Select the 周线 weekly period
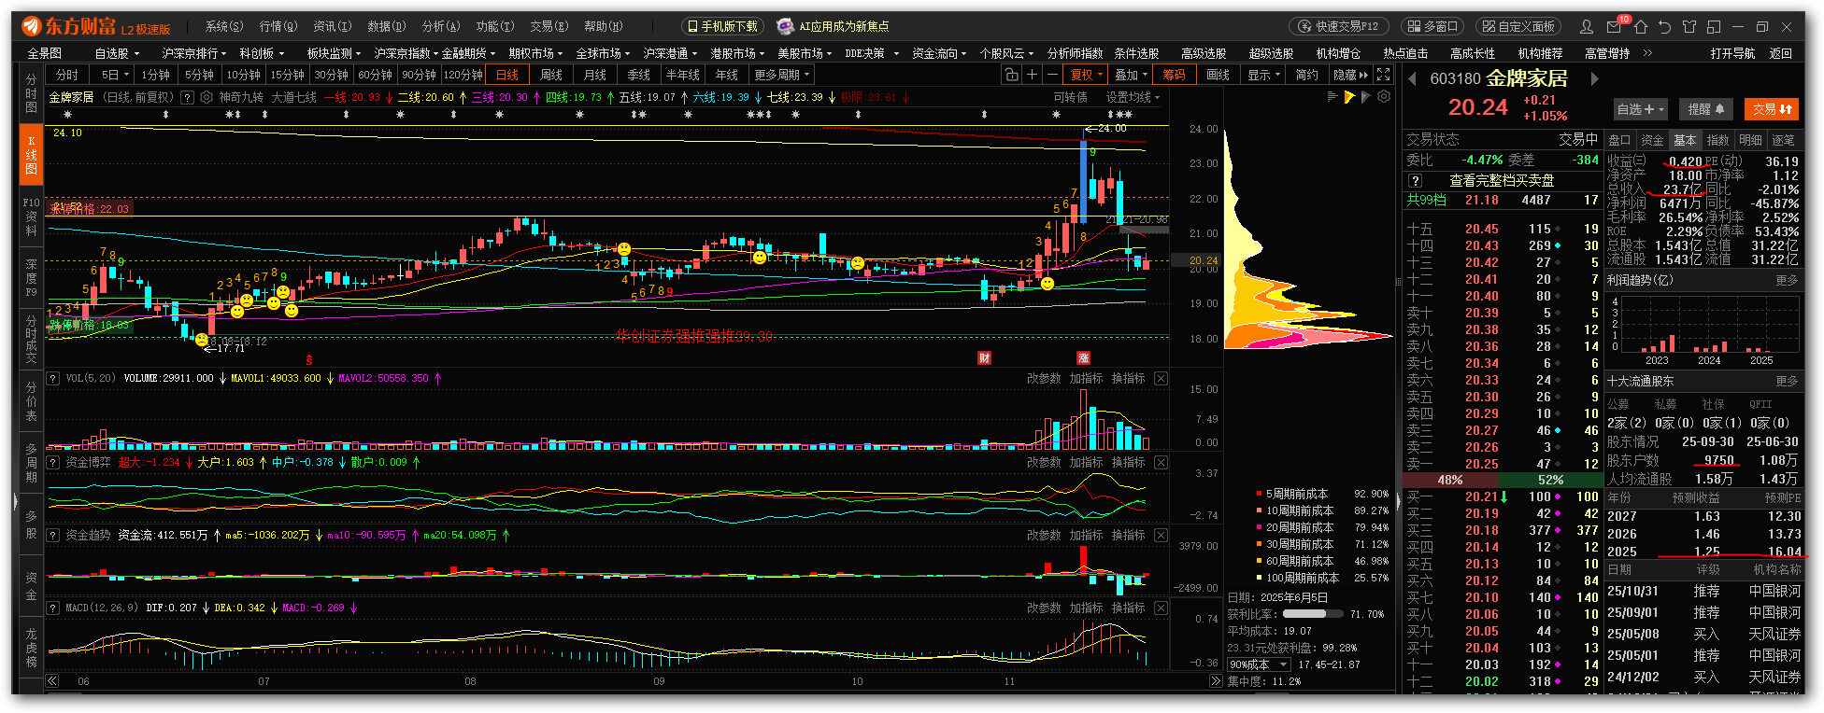Screen dimensions: 1824x713 (551, 75)
